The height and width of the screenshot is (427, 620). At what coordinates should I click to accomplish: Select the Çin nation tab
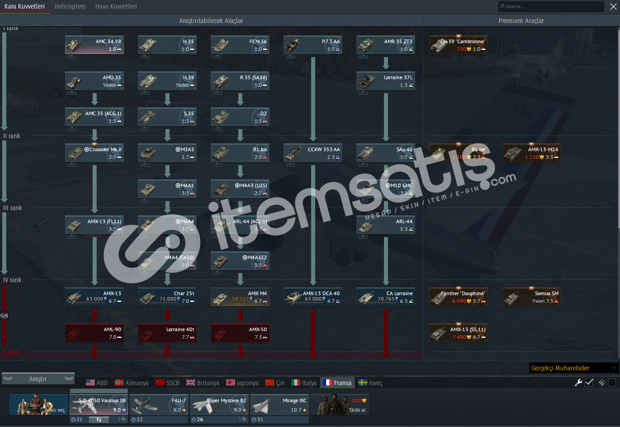(x=275, y=383)
